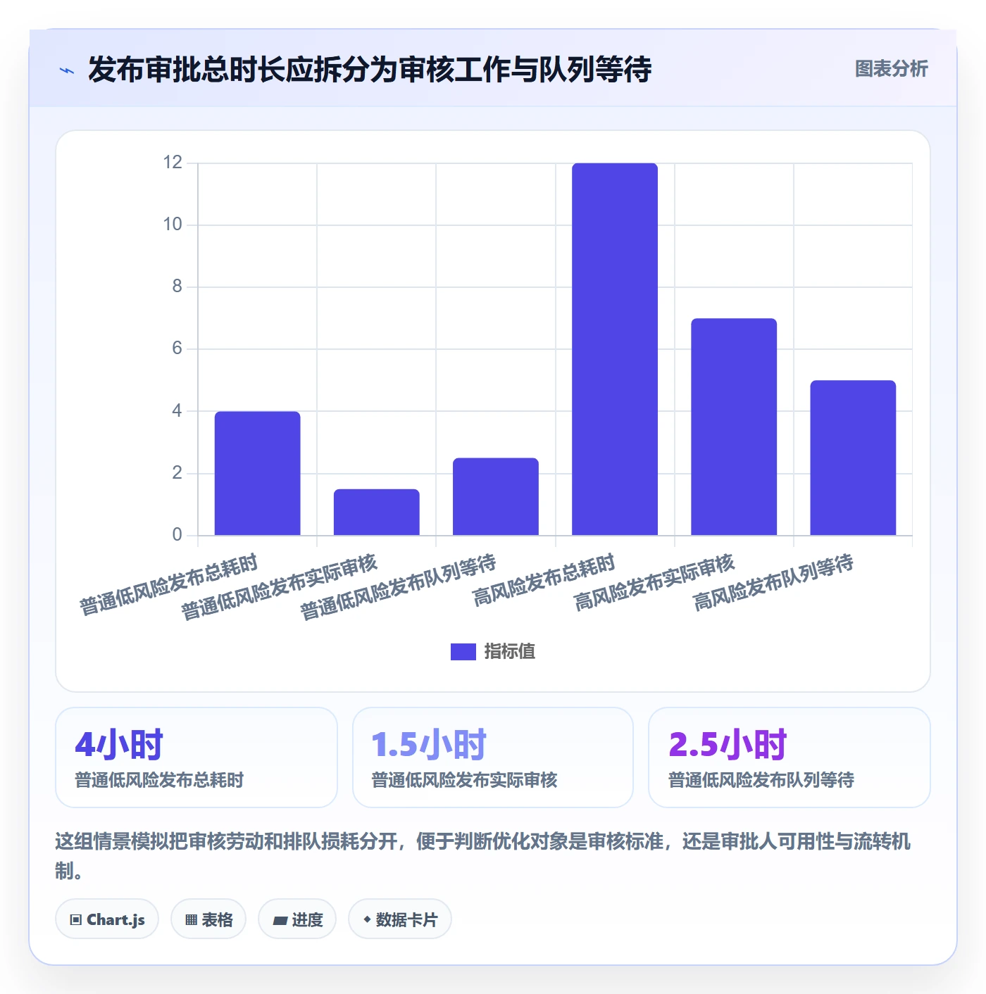This screenshot has width=986, height=994.
Task: Click the x-axis label 普通低风险发布总耗时
Action: point(169,585)
